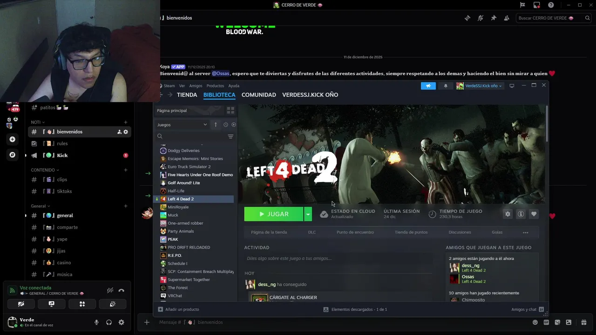Open more links ellipsis after Guías

(x=526, y=232)
